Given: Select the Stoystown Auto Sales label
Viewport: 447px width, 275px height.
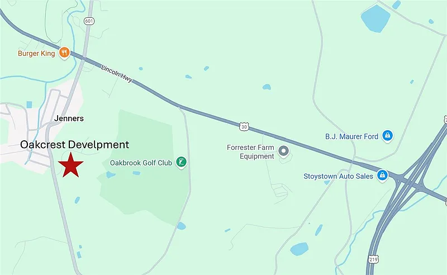Looking at the screenshot, I should [x=338, y=176].
